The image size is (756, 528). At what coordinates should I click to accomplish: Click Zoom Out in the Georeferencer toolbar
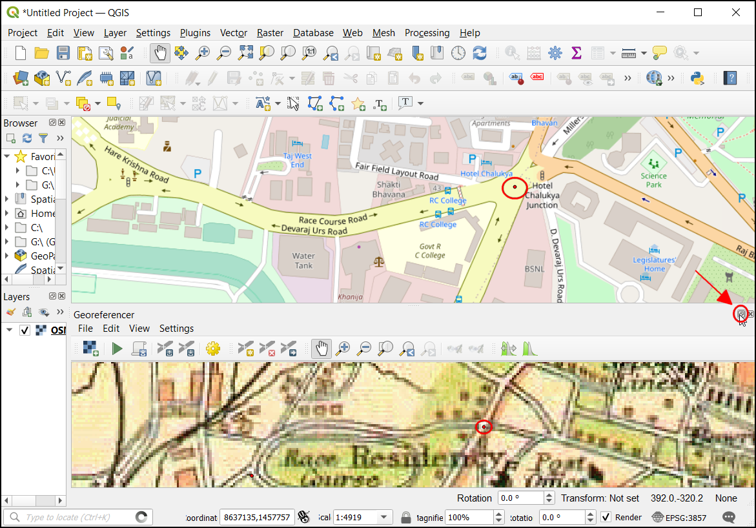[x=365, y=348]
